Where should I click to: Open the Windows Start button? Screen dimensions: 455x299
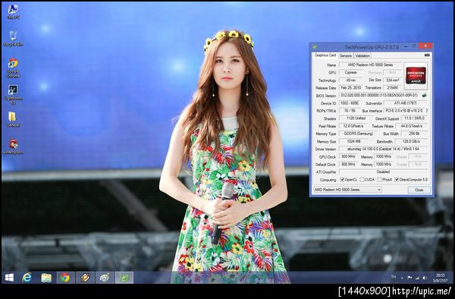click(x=9, y=278)
